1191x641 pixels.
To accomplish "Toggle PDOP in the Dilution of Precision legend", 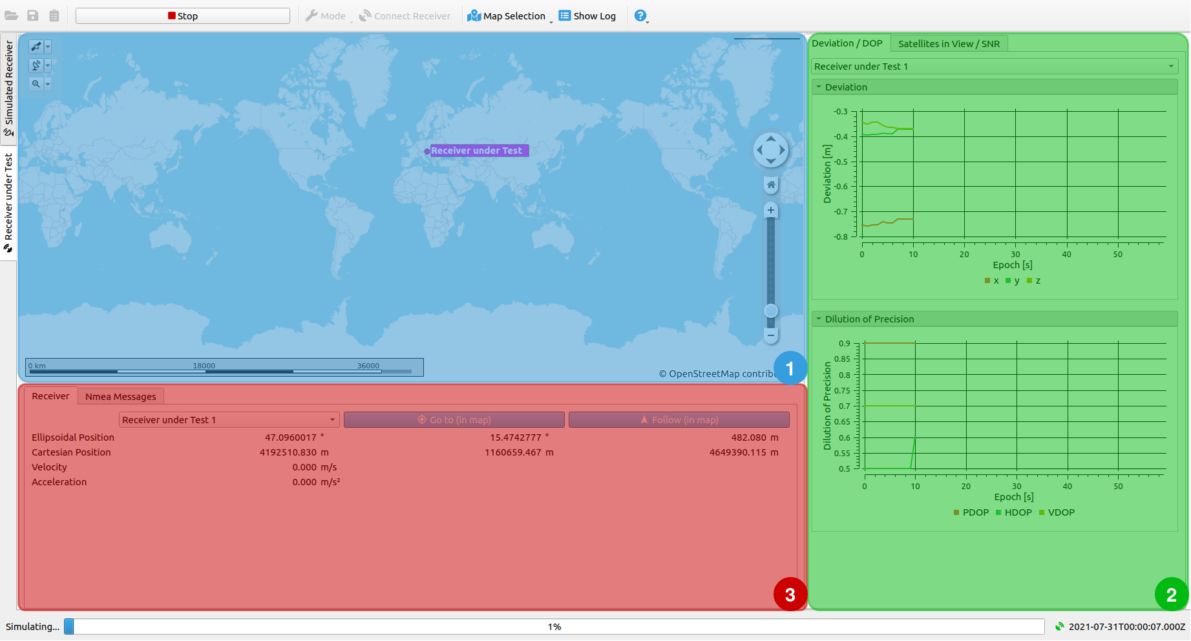I will 971,512.
